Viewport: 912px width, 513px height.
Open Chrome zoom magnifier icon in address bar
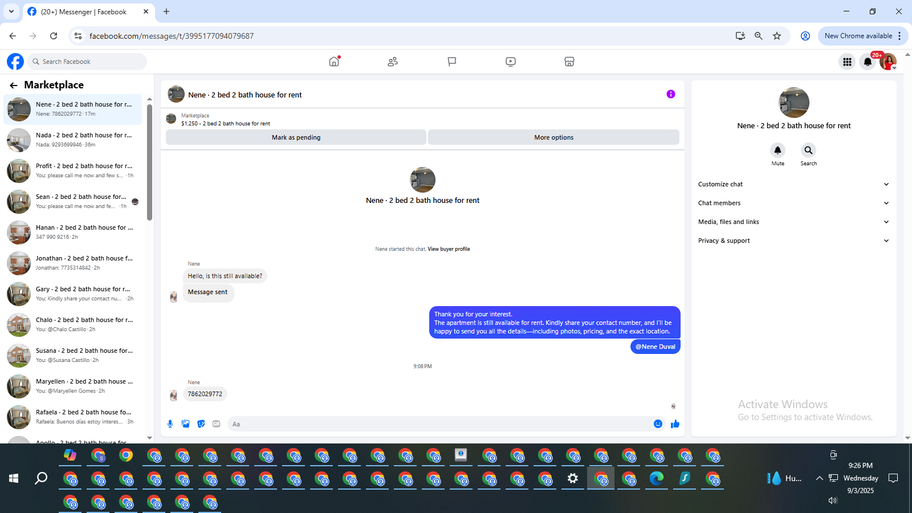[759, 36]
